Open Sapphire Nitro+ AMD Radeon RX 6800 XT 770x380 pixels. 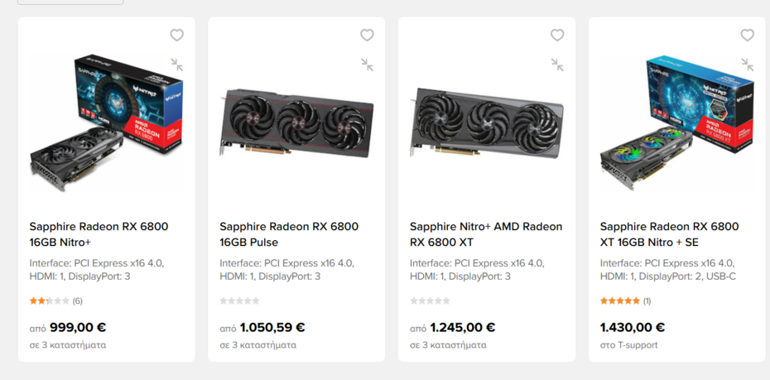coord(486,234)
